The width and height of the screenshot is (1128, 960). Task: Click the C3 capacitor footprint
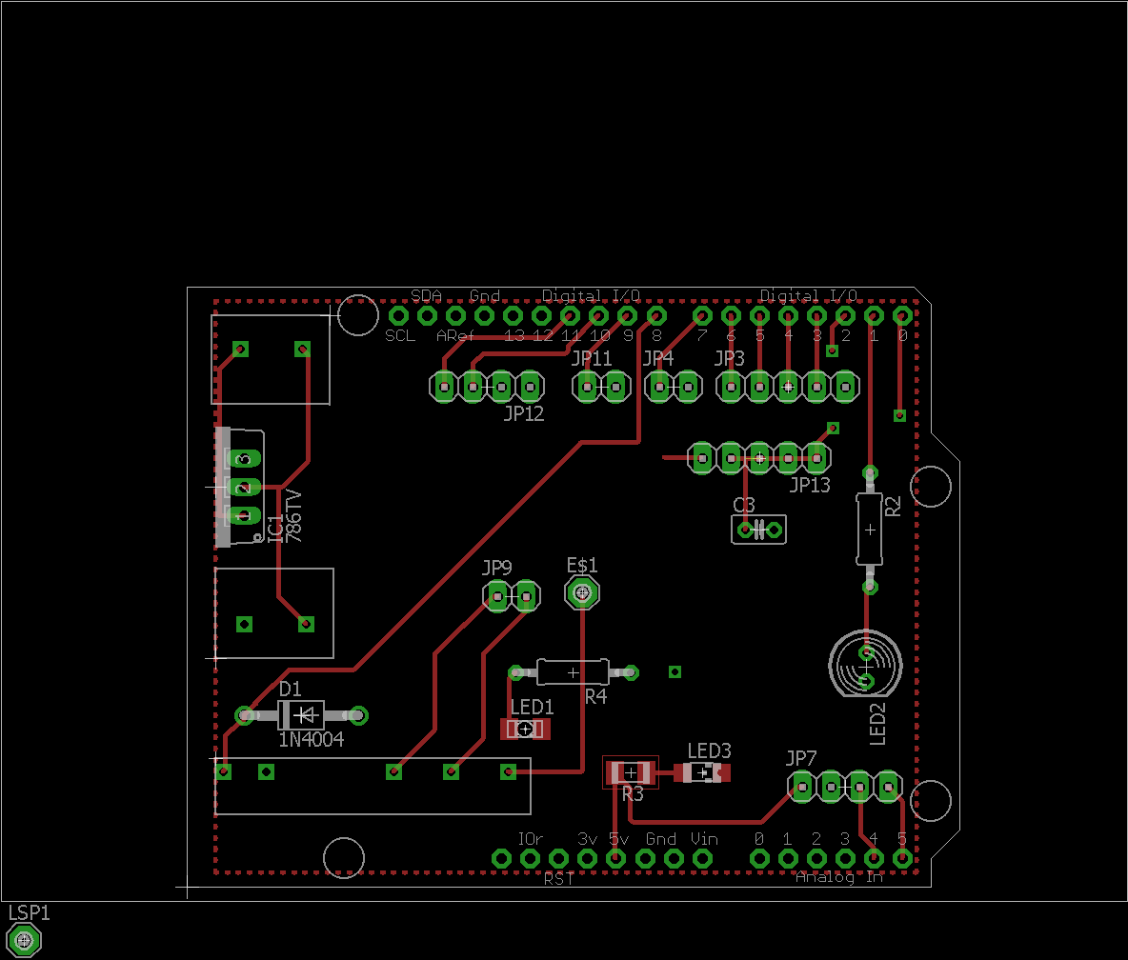(x=759, y=530)
